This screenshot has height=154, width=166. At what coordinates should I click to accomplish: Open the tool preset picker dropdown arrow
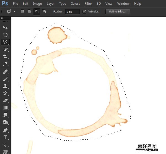click(x=14, y=12)
